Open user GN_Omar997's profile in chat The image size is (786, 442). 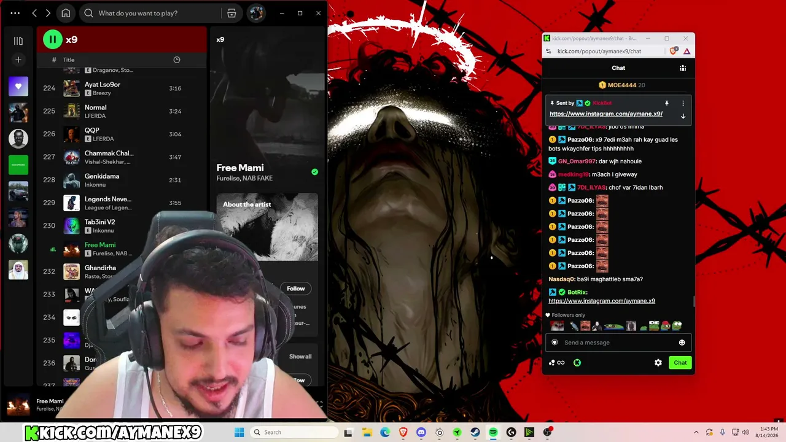coord(577,161)
